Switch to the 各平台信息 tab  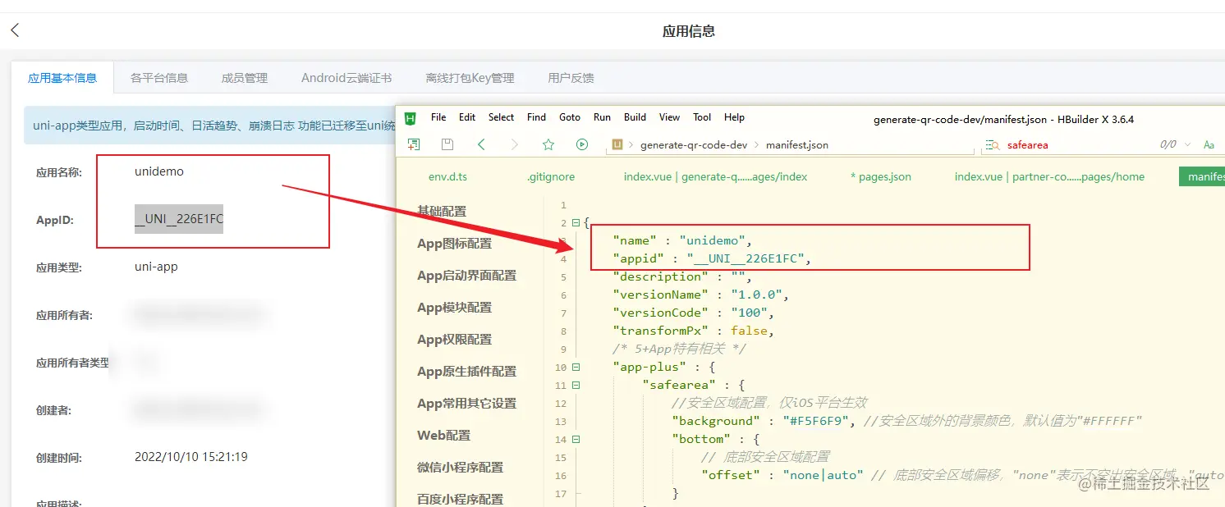click(x=159, y=78)
